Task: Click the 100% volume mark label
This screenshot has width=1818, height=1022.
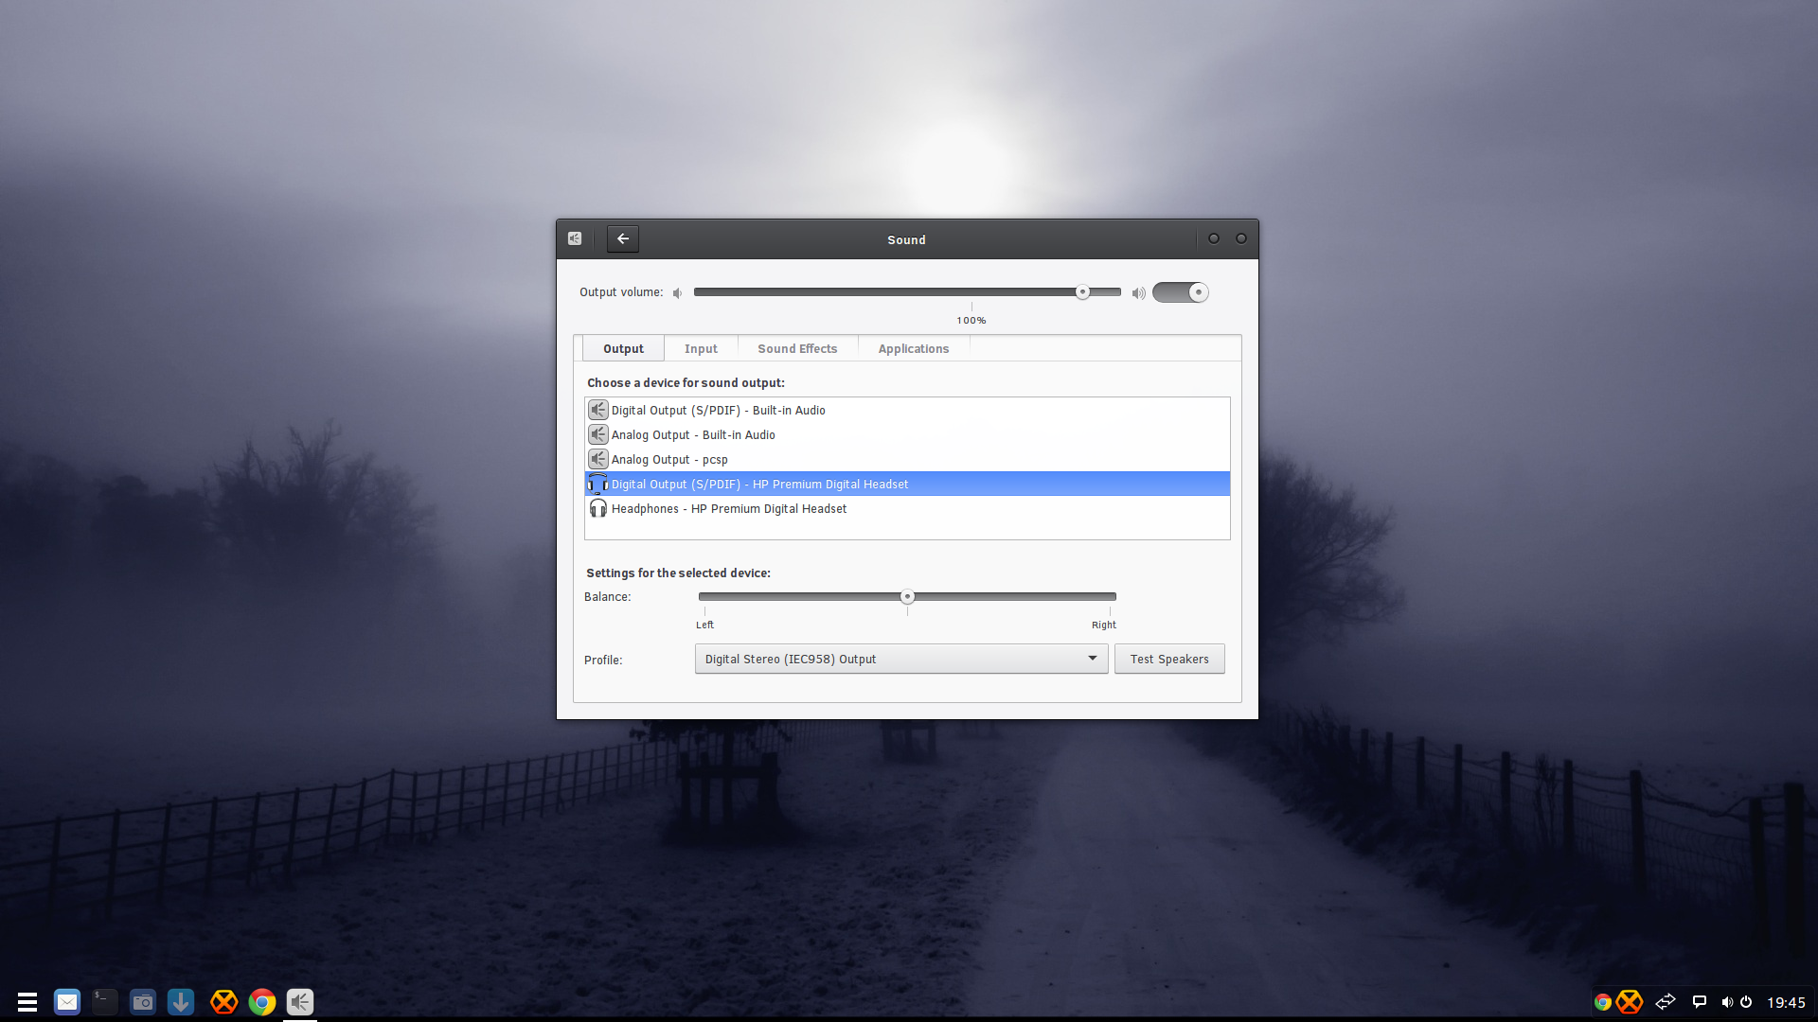Action: pyautogui.click(x=971, y=321)
